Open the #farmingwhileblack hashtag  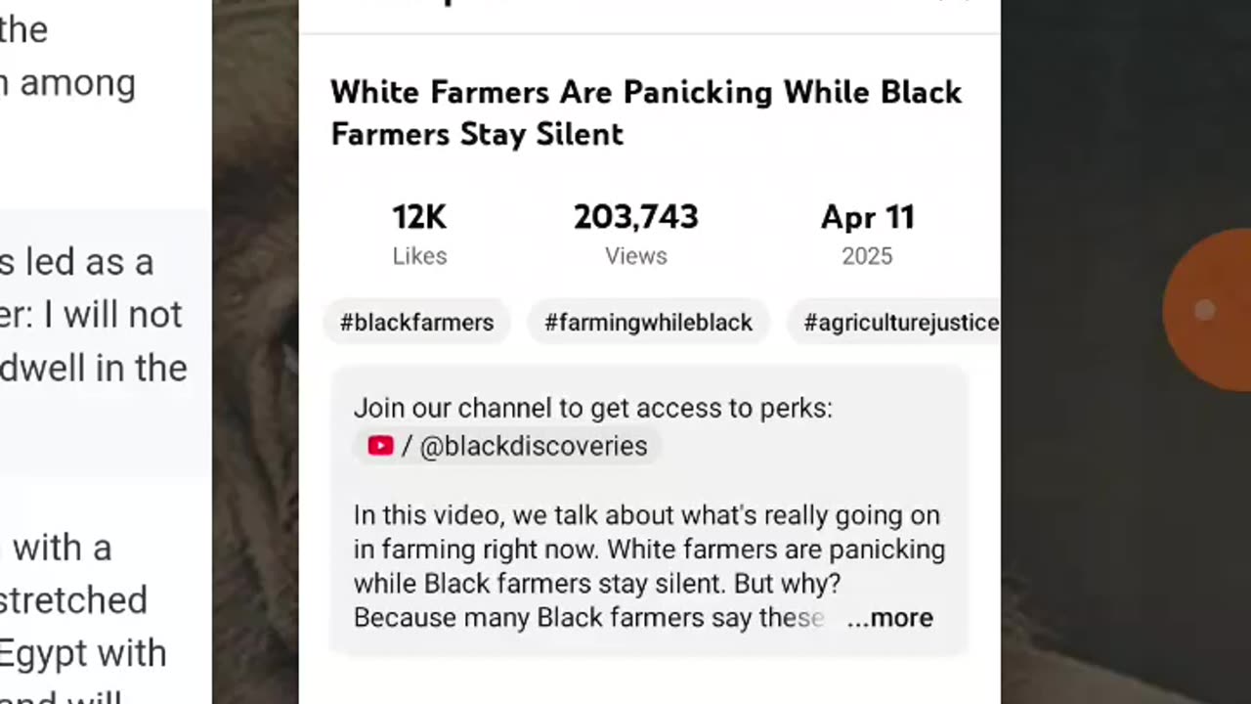(649, 323)
